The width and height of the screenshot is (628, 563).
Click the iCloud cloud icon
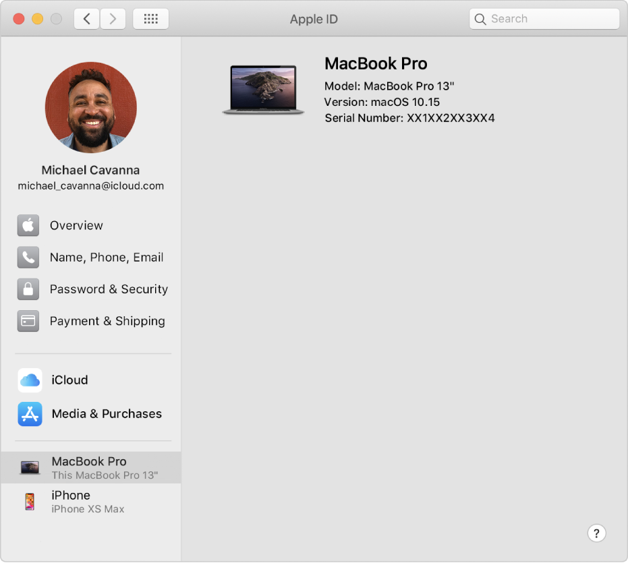[30, 380]
